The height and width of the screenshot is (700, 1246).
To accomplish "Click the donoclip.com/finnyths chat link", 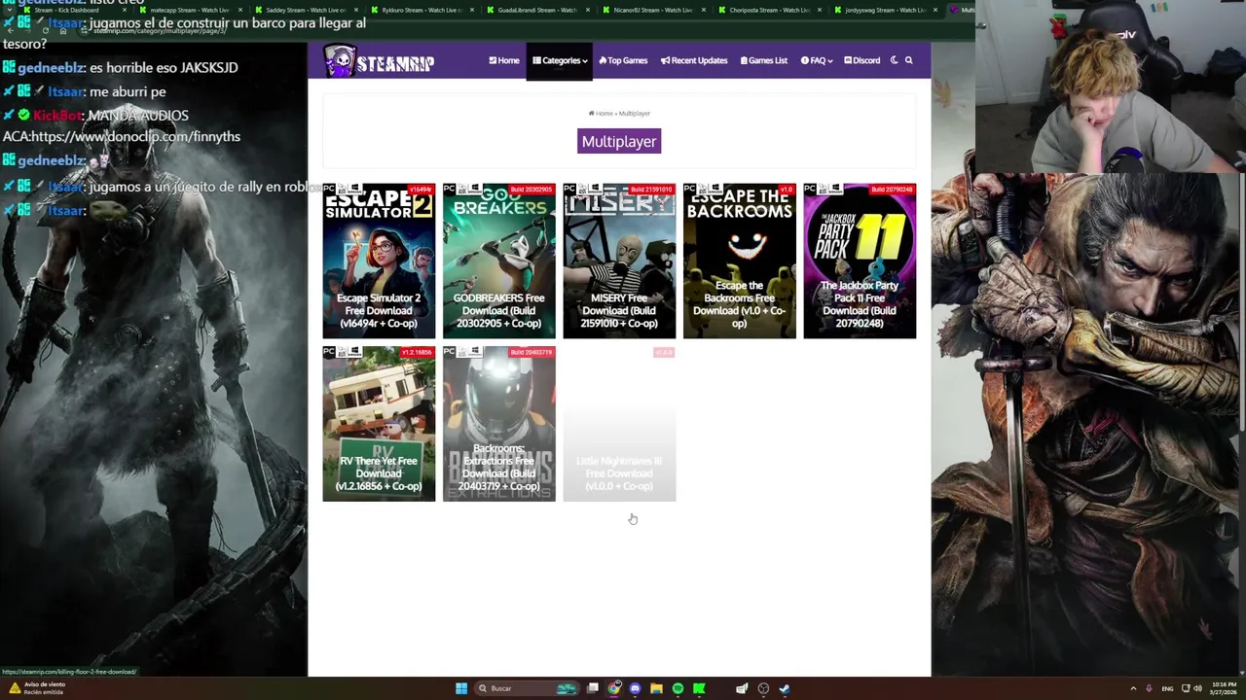I will click(x=137, y=137).
